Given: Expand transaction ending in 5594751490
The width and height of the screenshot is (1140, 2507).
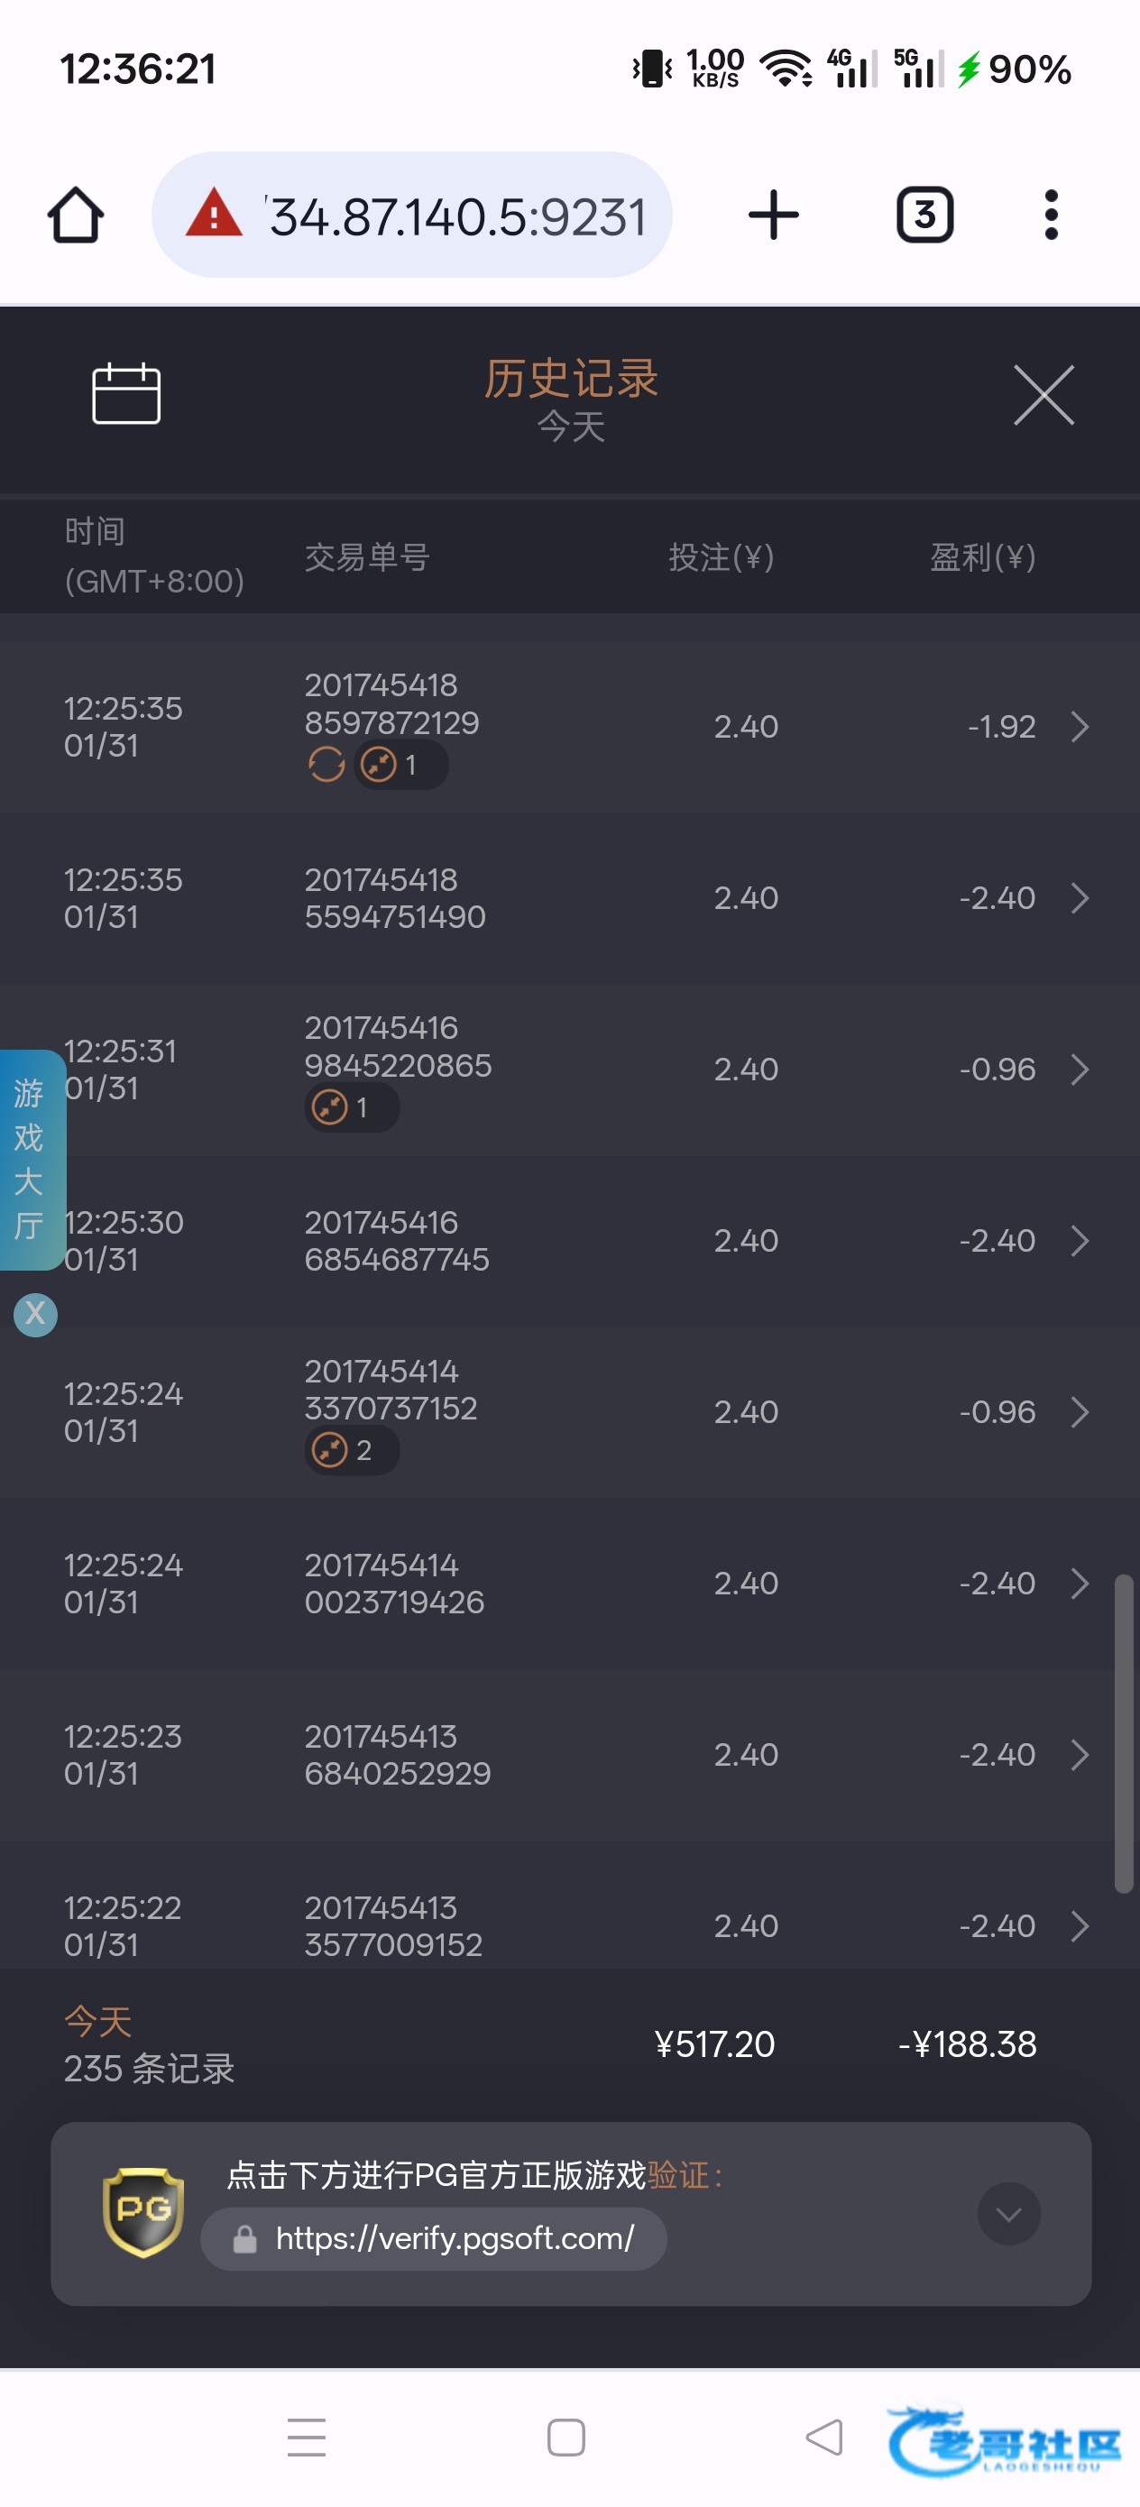Looking at the screenshot, I should [1079, 898].
